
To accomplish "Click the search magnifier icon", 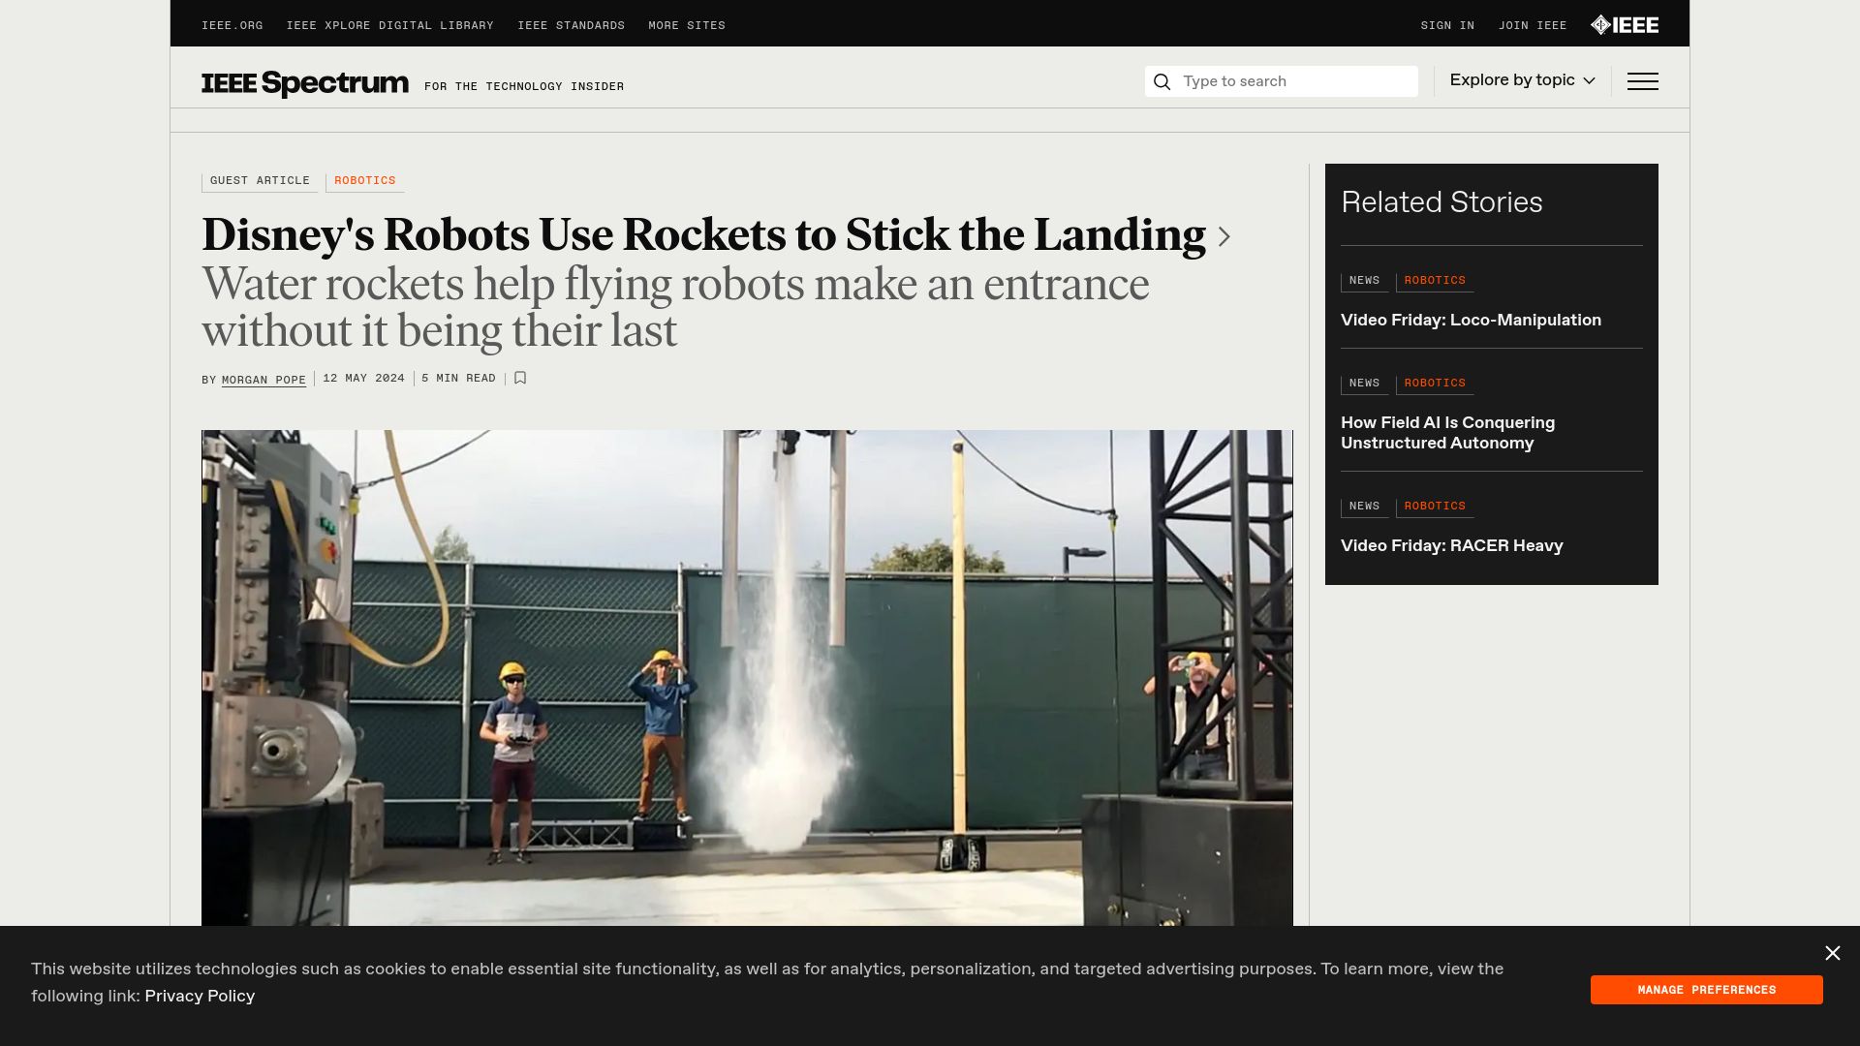I will (x=1162, y=81).
